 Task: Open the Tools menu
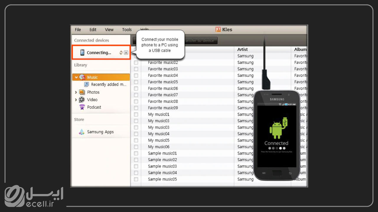[127, 29]
